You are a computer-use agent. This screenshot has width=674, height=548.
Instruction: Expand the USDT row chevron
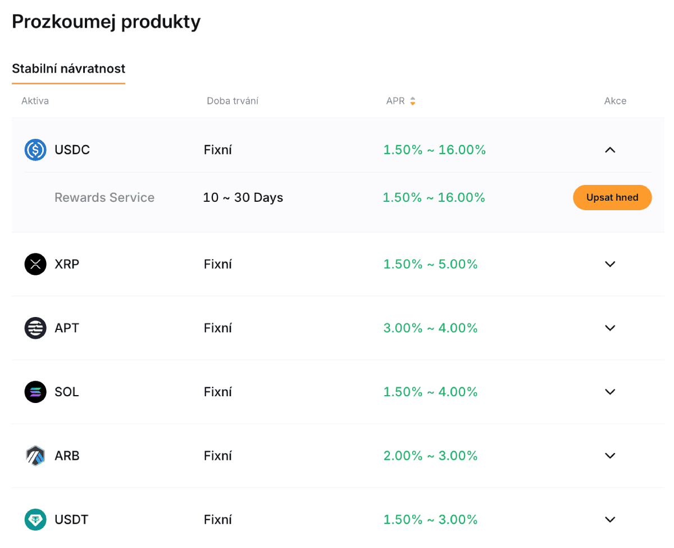point(610,519)
